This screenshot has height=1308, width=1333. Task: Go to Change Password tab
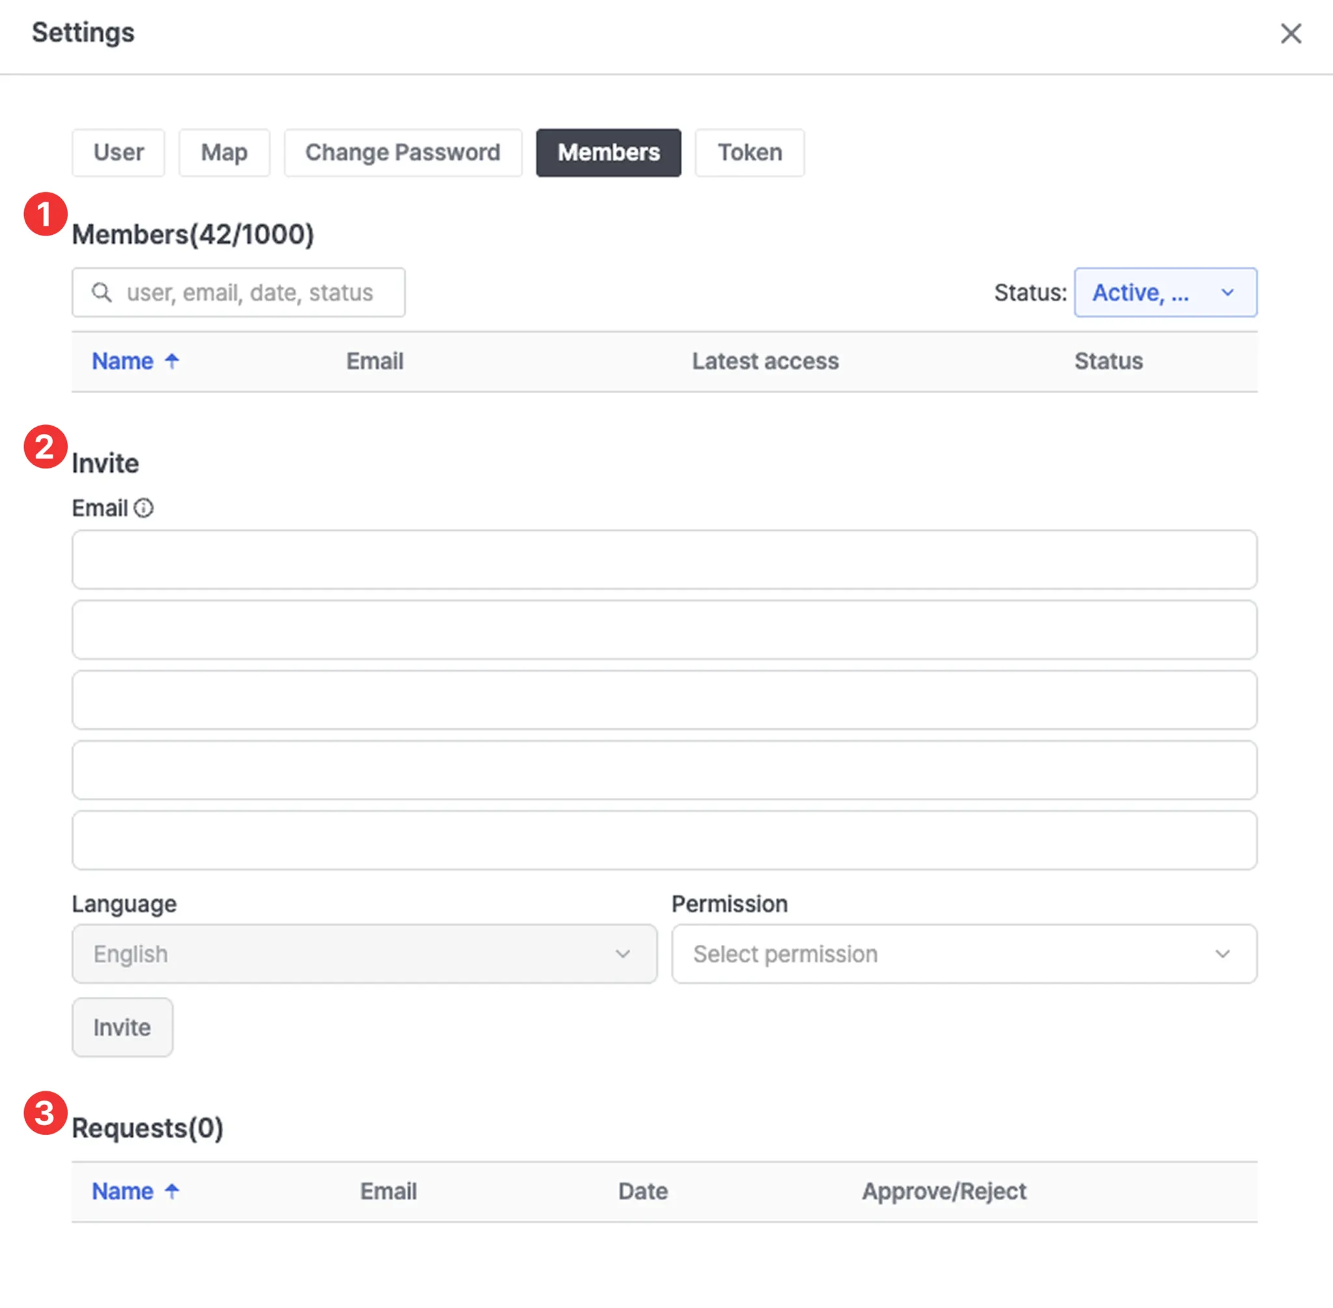coord(403,152)
